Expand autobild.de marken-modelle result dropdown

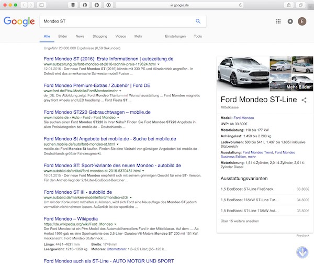(x=130, y=197)
